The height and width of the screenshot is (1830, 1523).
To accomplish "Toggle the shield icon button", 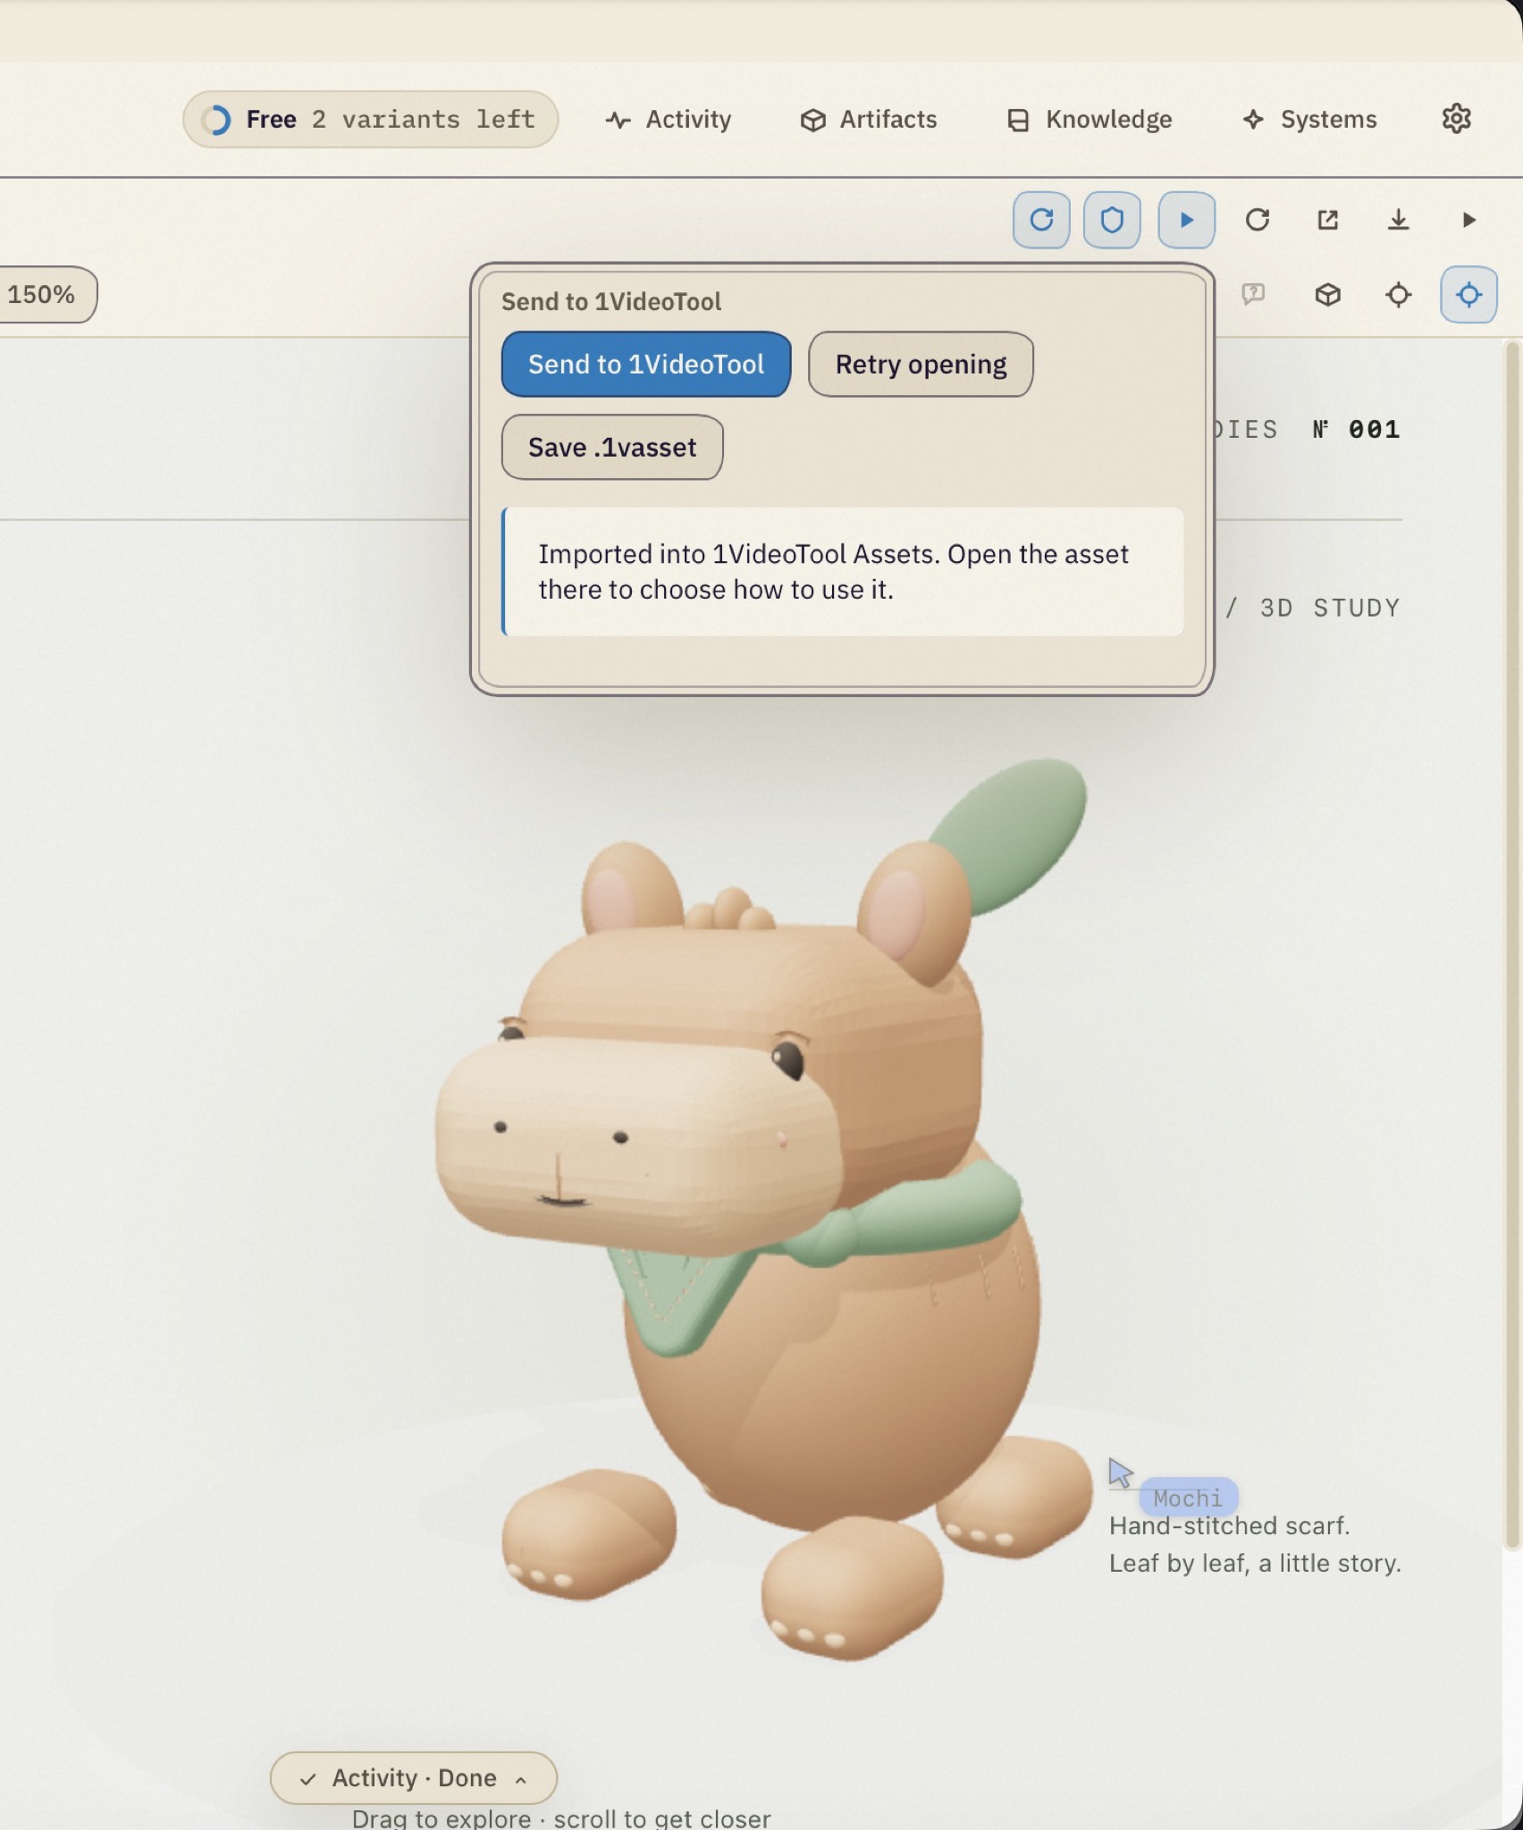I will point(1112,220).
